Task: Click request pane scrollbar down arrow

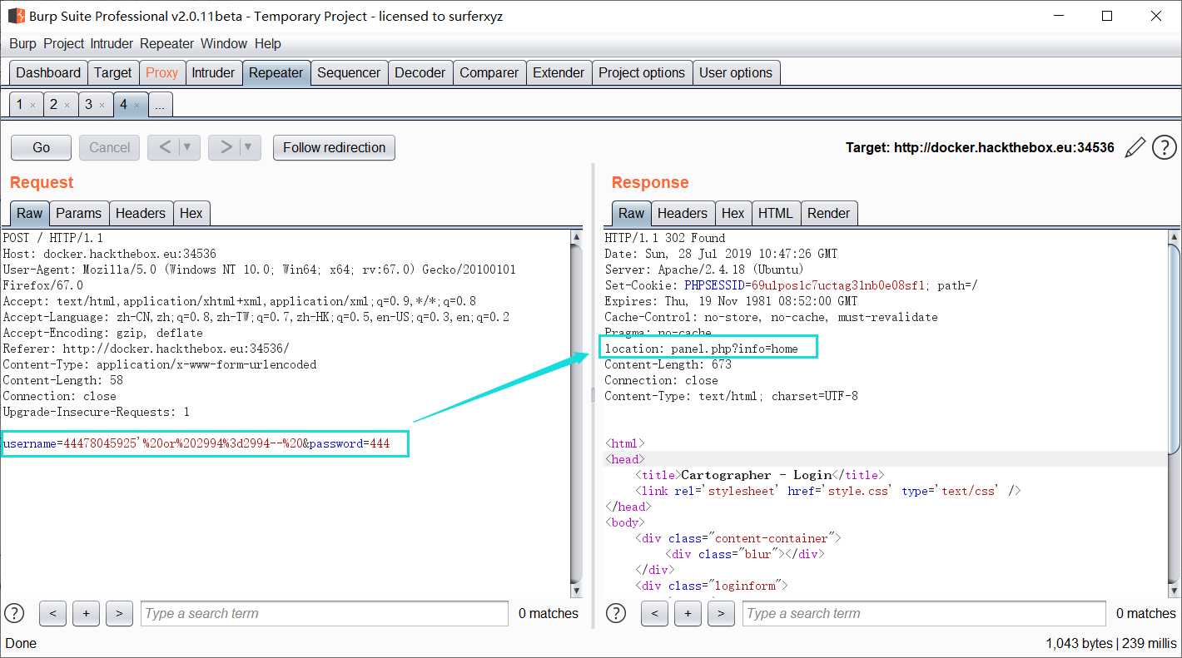Action: coord(576,590)
